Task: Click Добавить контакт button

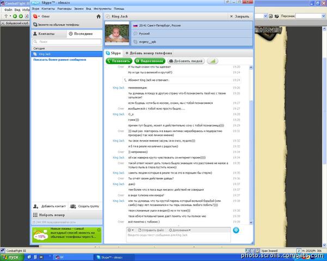Action: pyautogui.click(x=50, y=206)
